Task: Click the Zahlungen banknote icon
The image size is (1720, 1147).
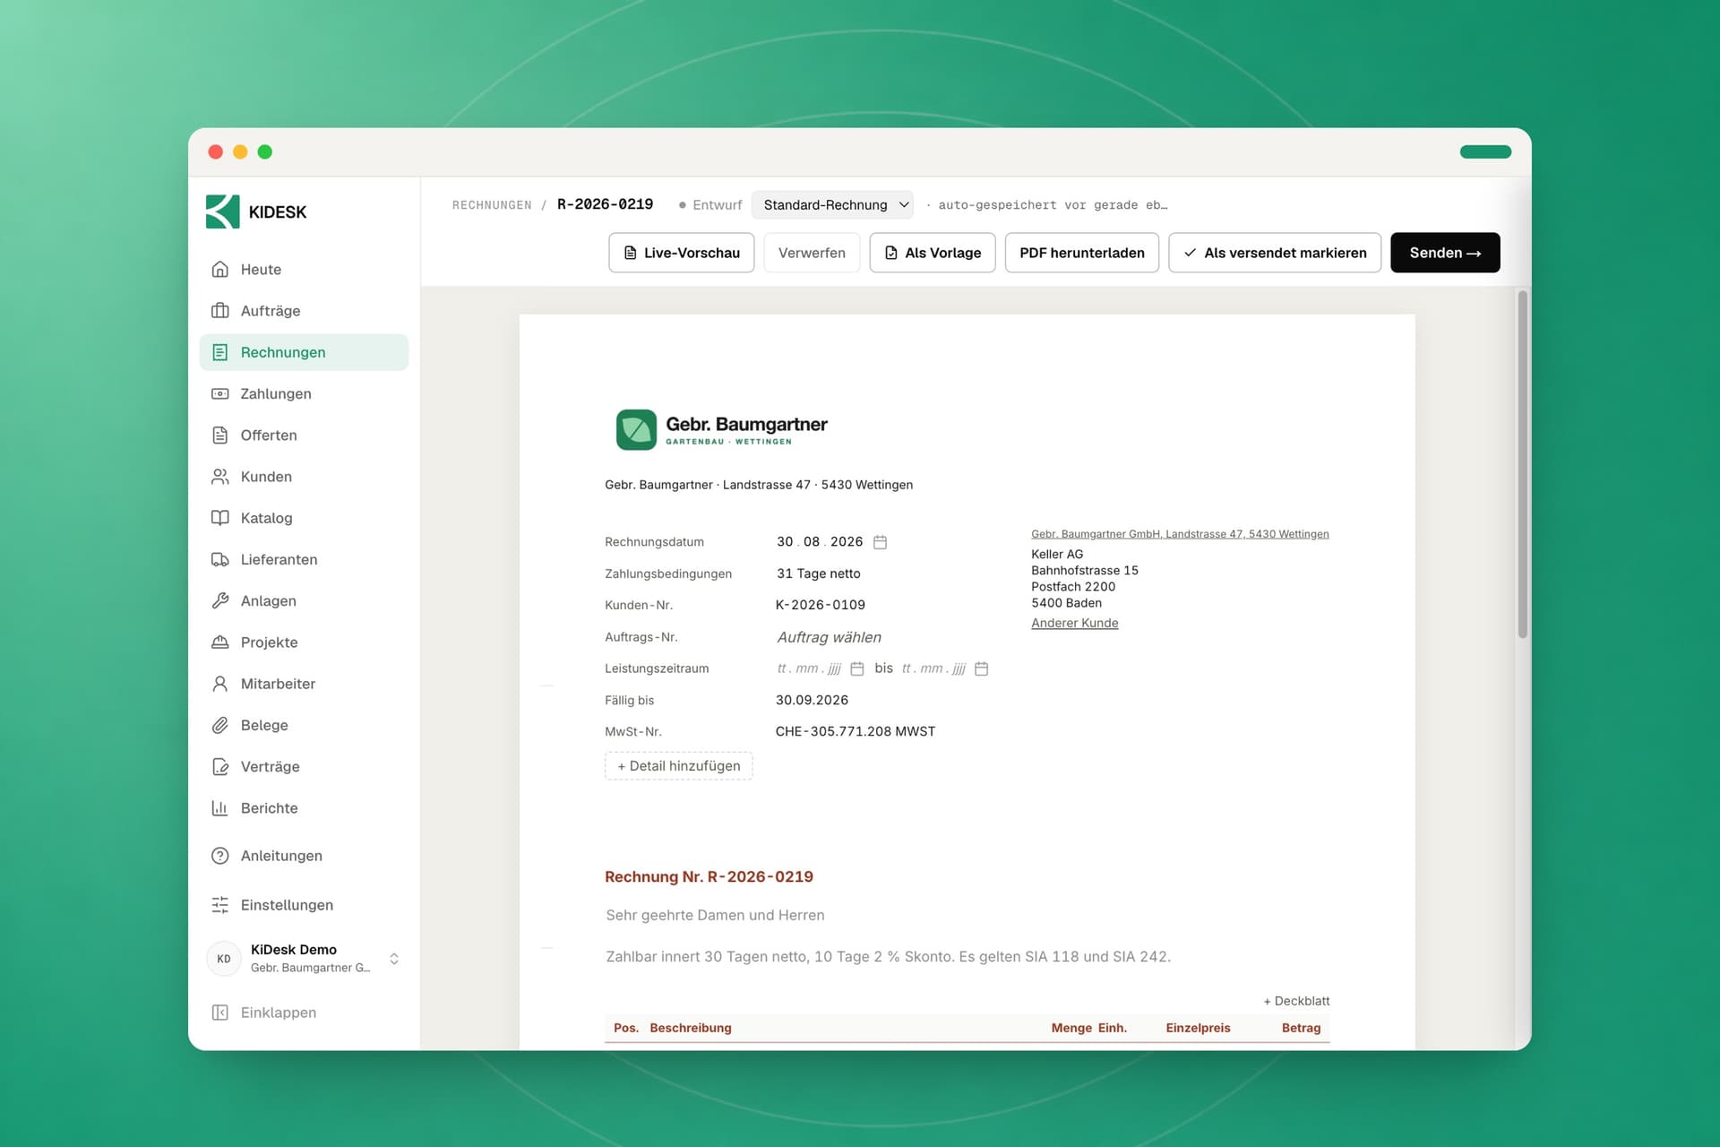Action: (x=219, y=393)
